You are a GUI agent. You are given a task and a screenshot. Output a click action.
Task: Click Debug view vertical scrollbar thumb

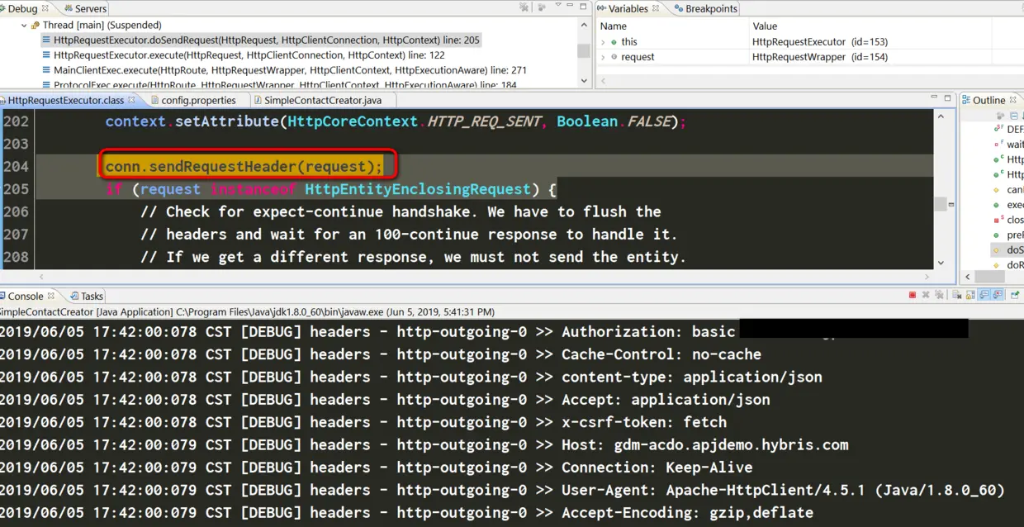click(x=584, y=50)
